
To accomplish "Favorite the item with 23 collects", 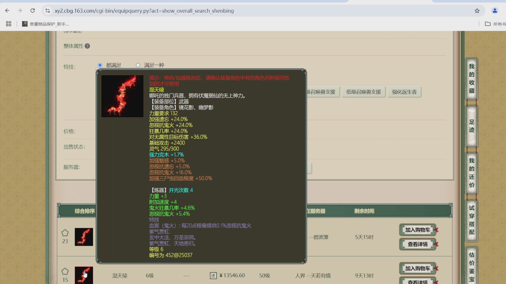I will (65, 233).
